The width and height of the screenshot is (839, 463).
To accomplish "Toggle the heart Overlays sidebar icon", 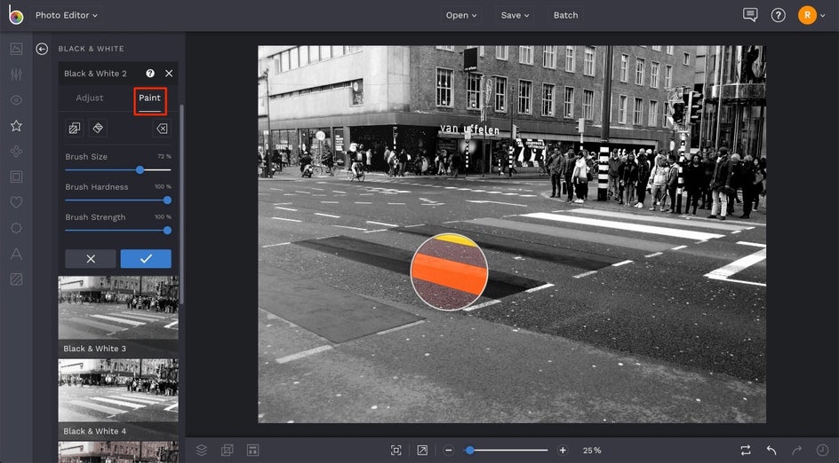I will [x=16, y=202].
